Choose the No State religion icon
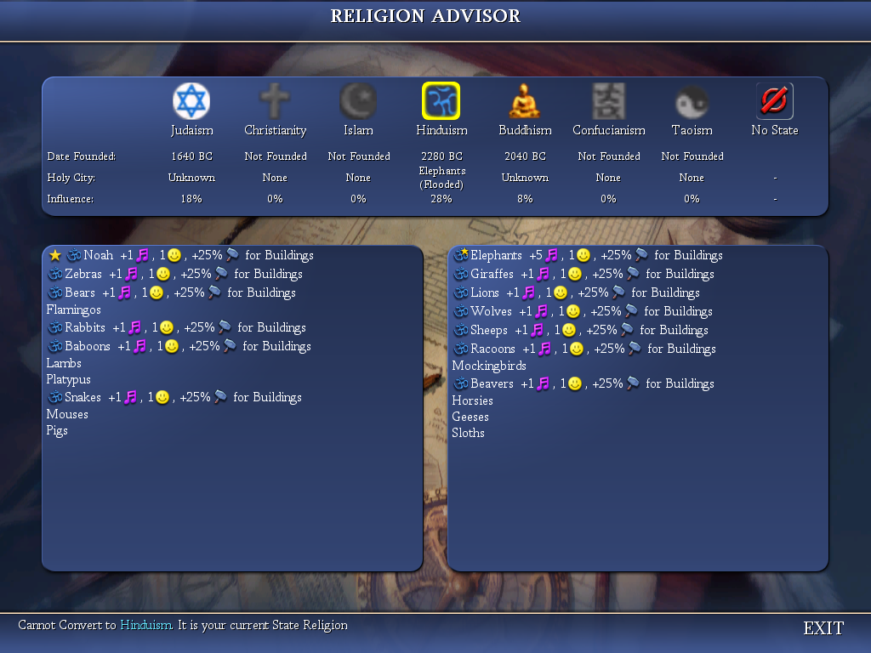Viewport: 871px width, 653px height. 775,99
